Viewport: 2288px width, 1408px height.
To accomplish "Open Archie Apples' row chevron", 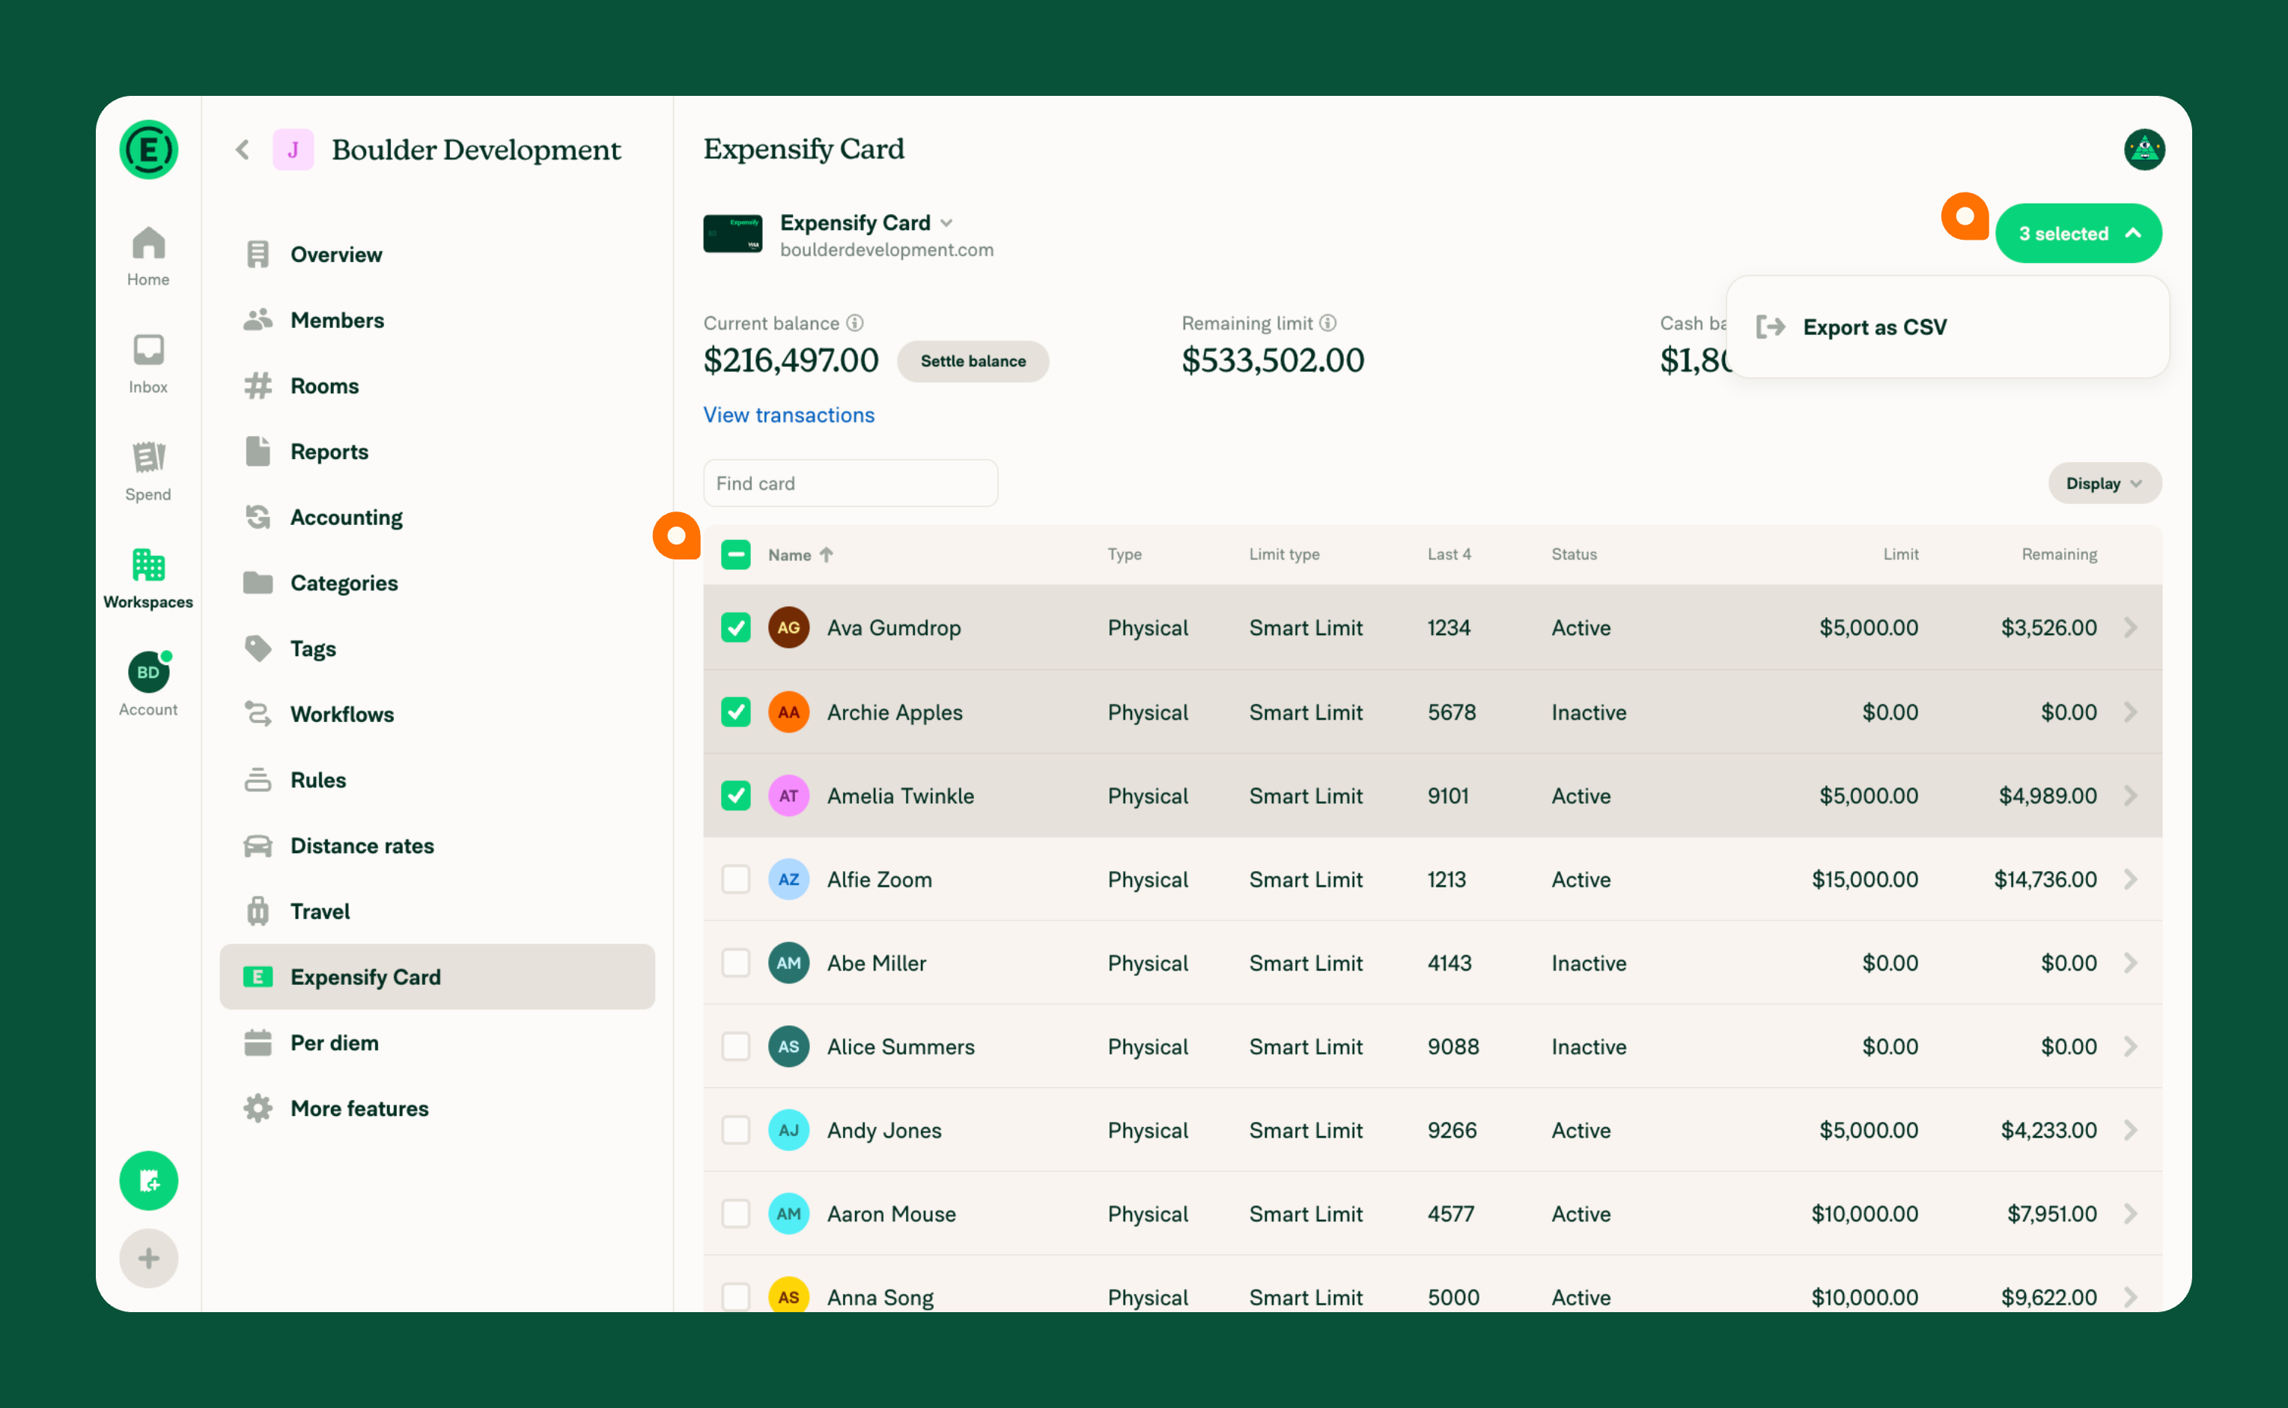I will (x=2130, y=711).
